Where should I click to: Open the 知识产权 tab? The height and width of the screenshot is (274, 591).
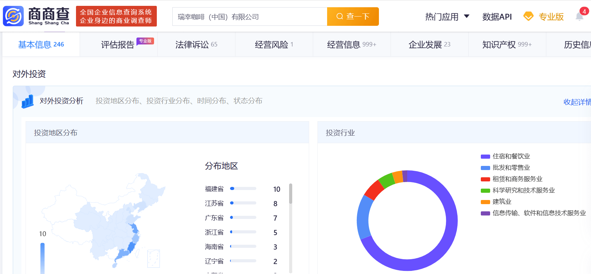tap(507, 44)
